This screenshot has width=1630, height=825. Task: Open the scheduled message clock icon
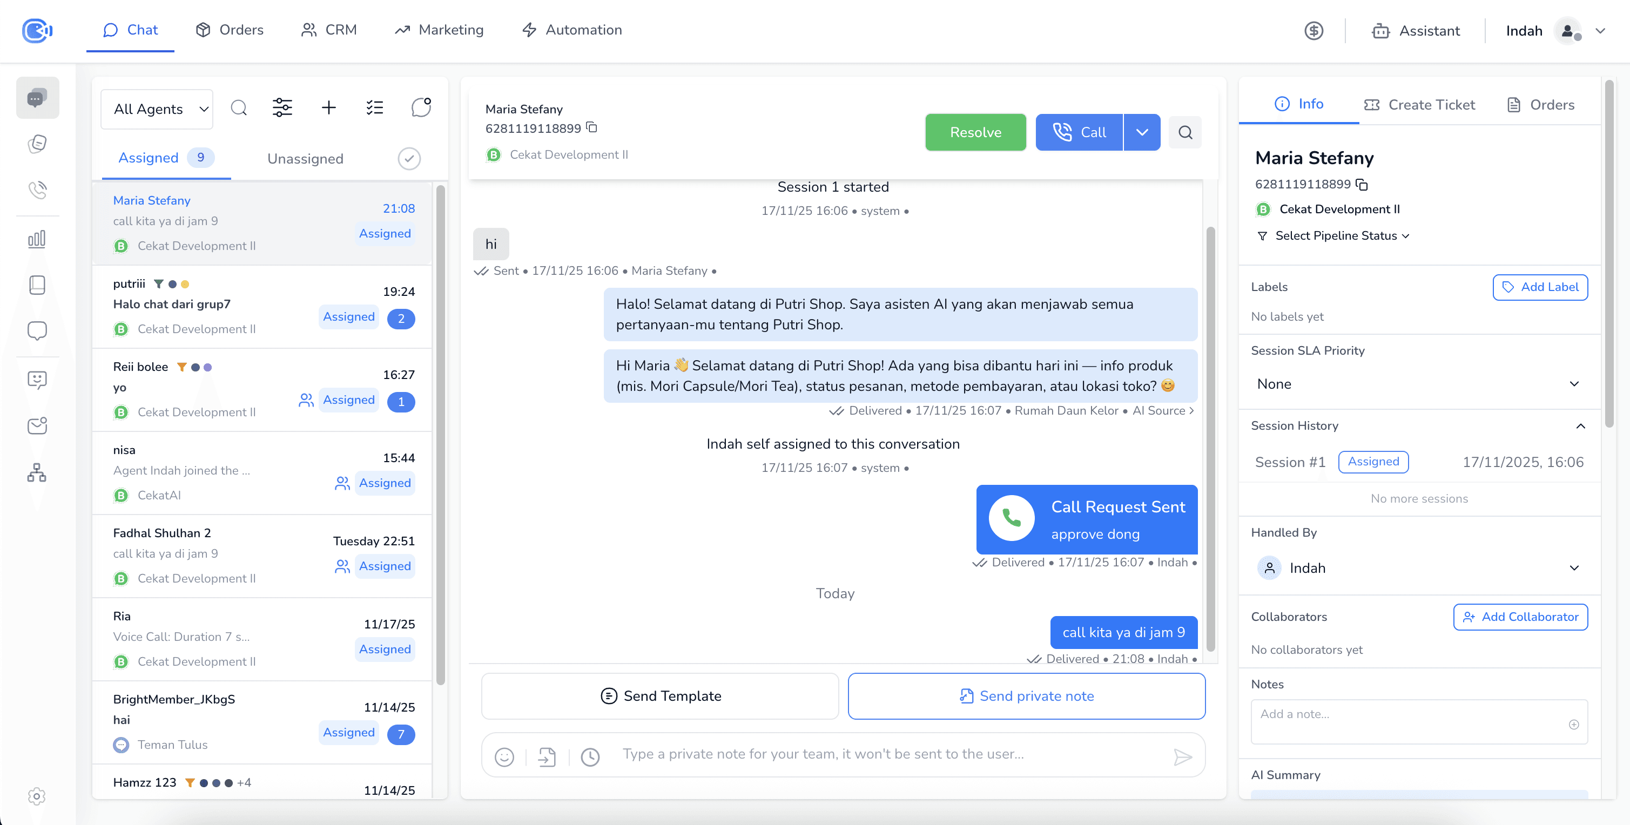point(590,756)
